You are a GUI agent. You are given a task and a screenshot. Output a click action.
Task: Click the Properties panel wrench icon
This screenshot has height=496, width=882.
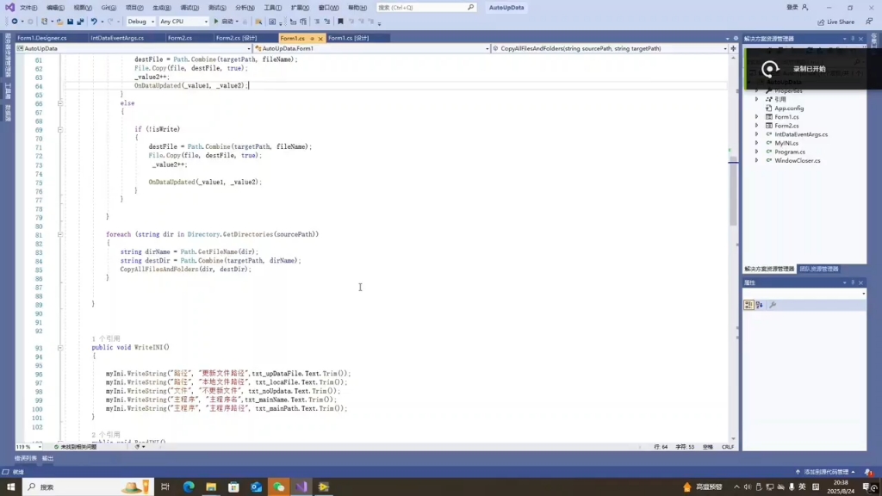[x=773, y=305]
